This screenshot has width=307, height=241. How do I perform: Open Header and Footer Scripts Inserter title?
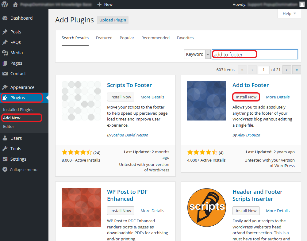(x=257, y=195)
